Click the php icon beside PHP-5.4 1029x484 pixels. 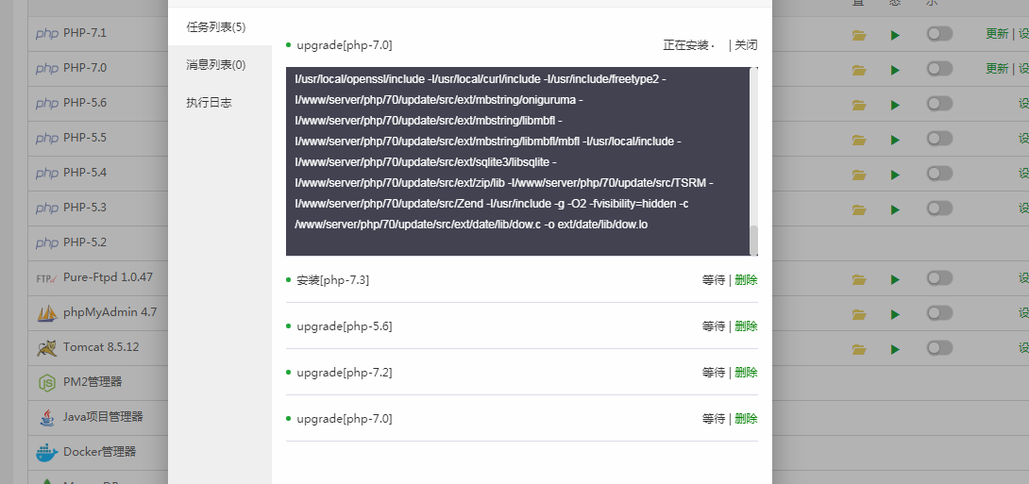point(47,174)
